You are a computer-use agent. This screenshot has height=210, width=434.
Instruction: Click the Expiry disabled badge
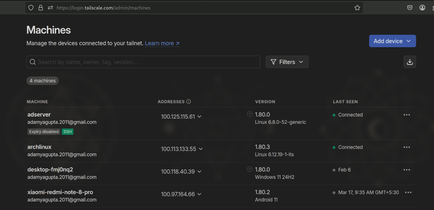tap(44, 132)
